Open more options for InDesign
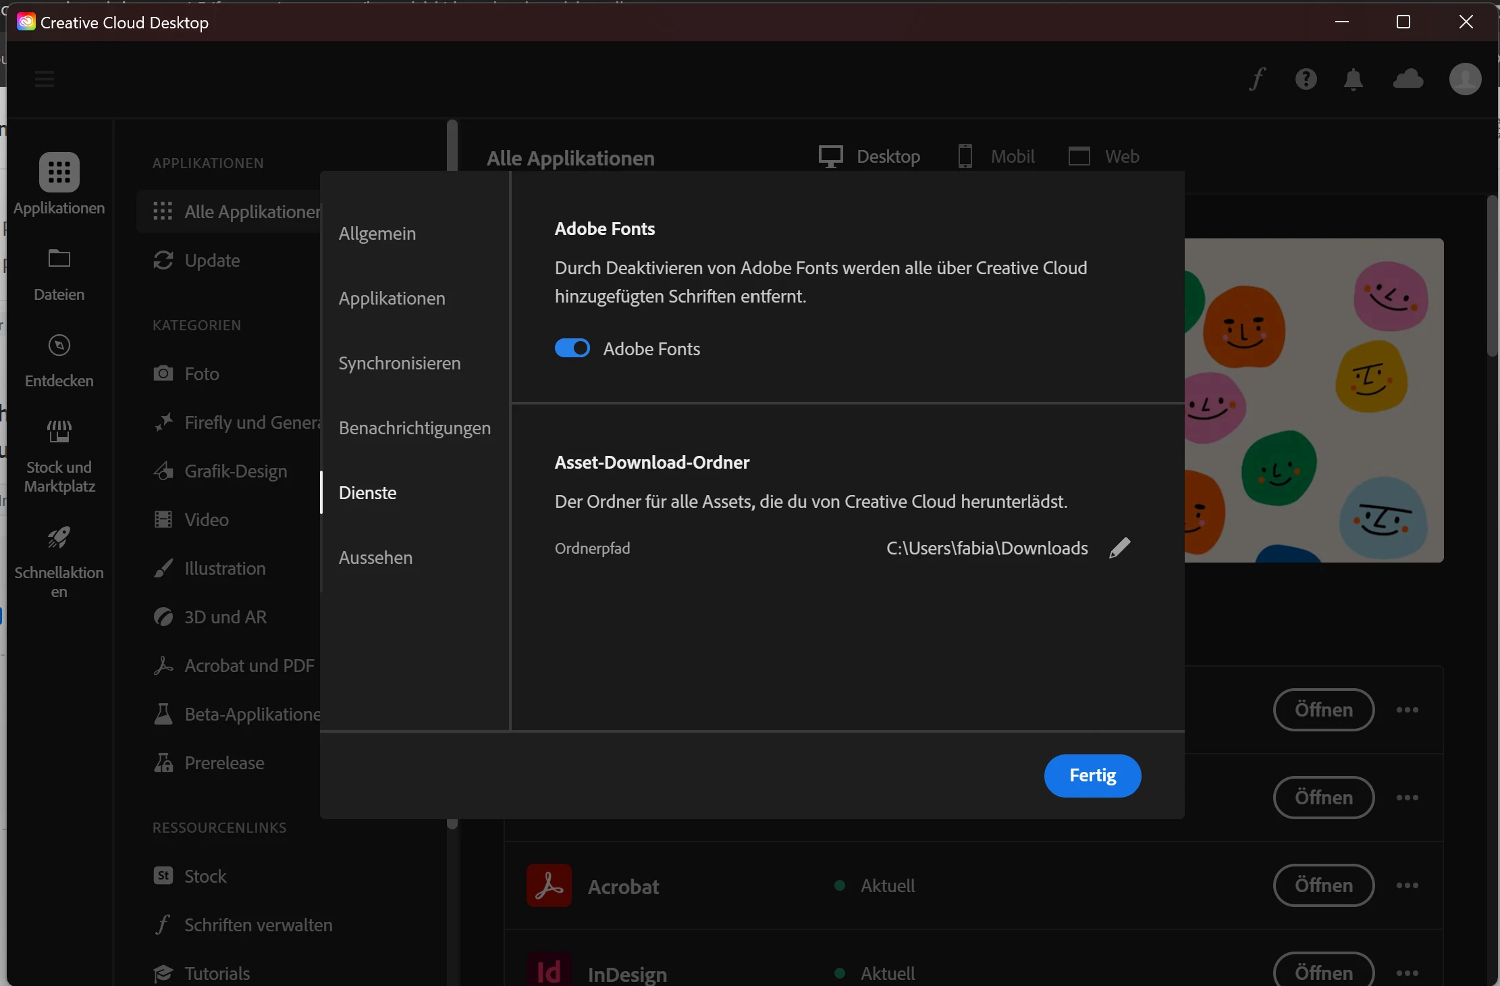The image size is (1500, 986). tap(1407, 972)
